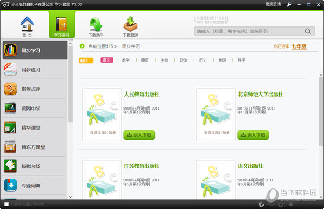Click 进入下载 for 北京师范大学出版社
Screen dimensions: 324x209
coord(253,135)
